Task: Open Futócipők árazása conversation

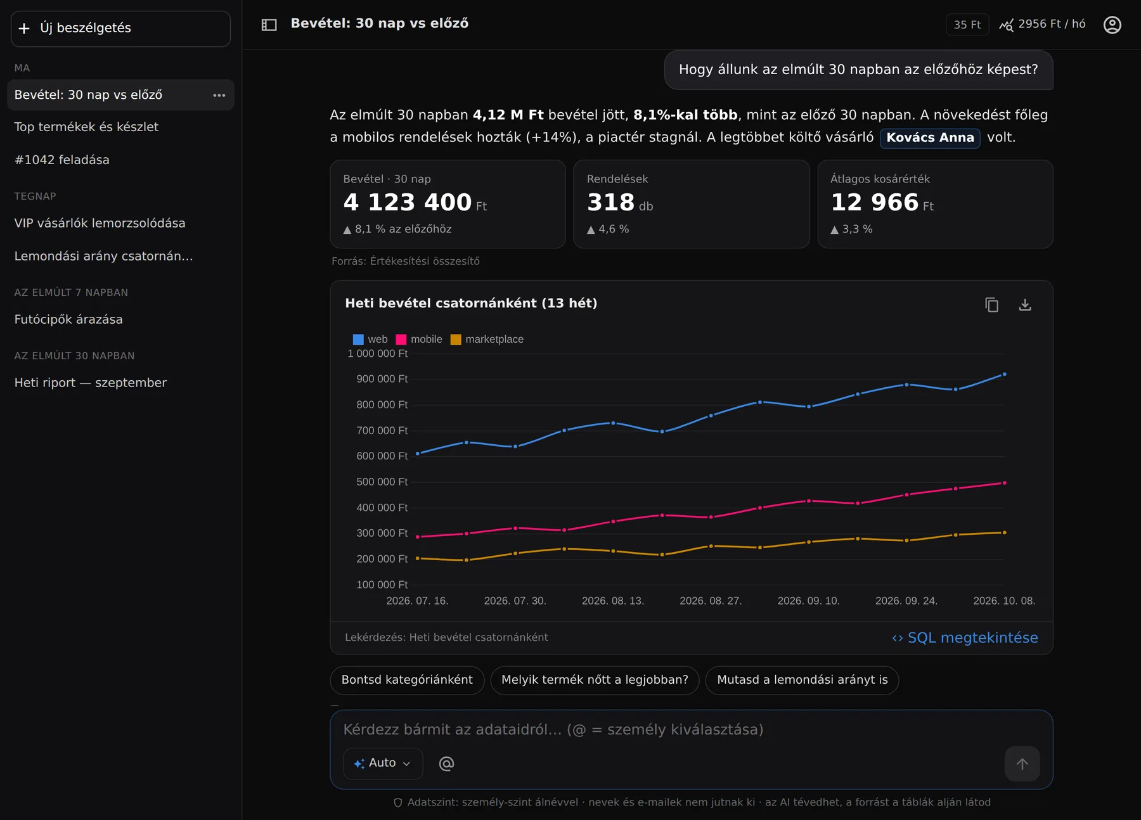Action: pos(120,319)
